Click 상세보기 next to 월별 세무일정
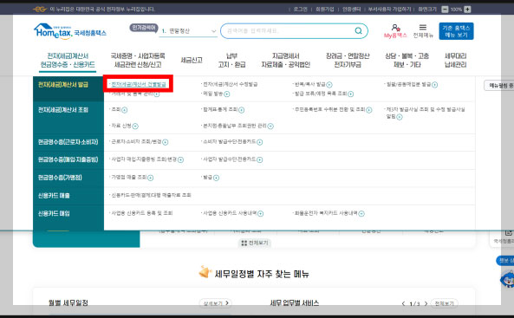Screen dimensions: 514x318 point(216,303)
